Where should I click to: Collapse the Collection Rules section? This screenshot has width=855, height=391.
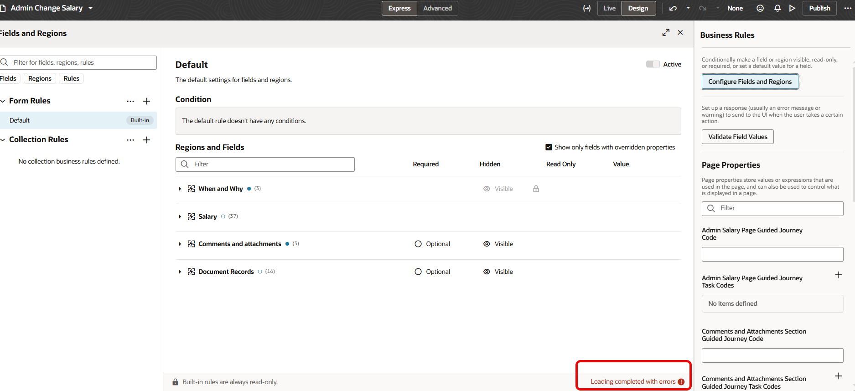pyautogui.click(x=3, y=140)
